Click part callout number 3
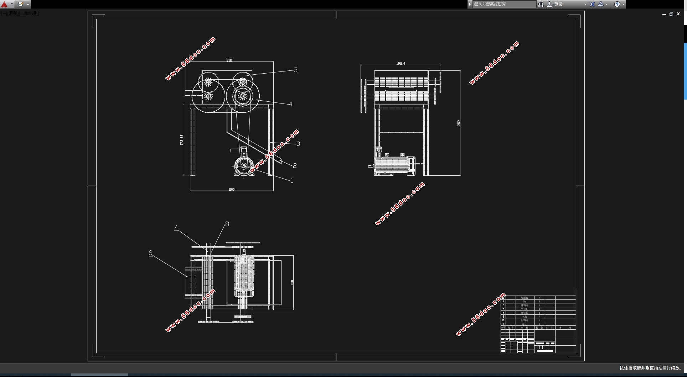 298,144
